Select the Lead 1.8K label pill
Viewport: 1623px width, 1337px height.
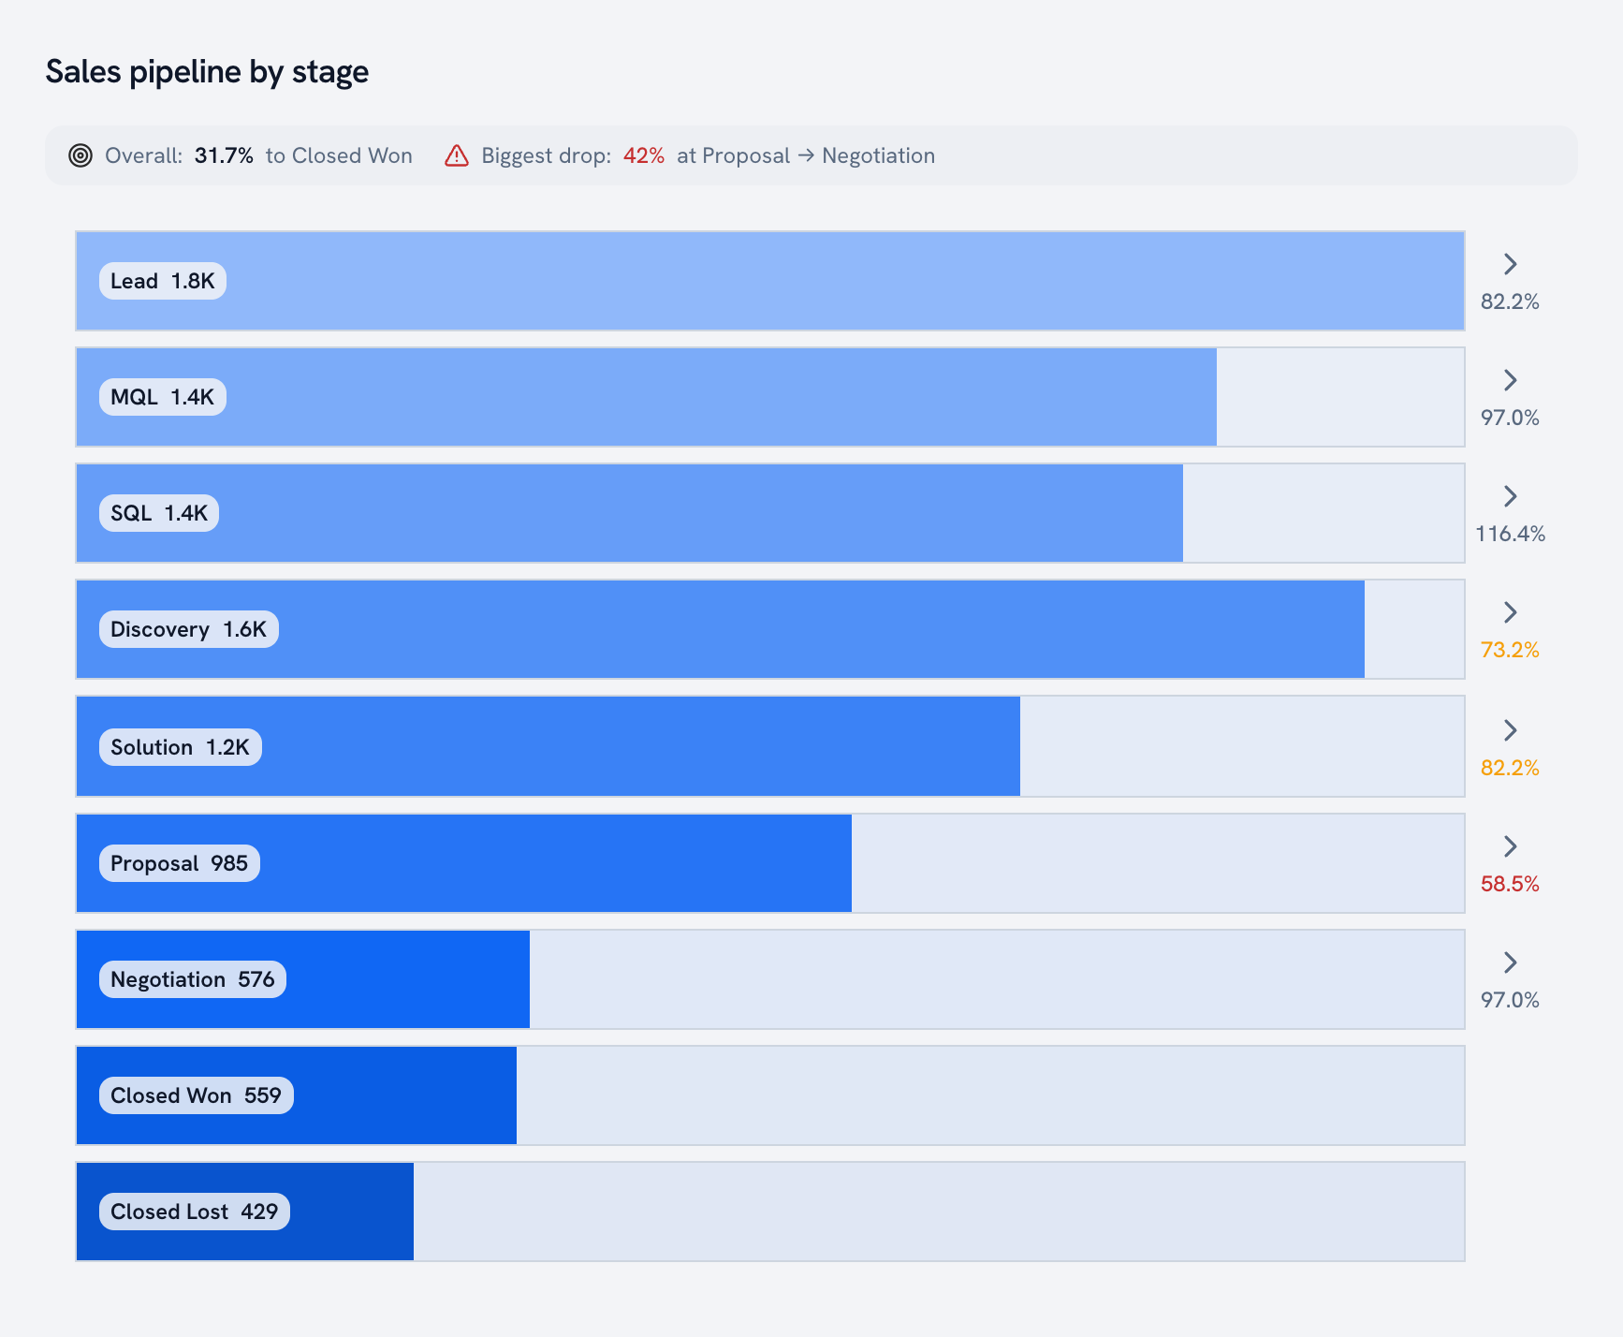pyautogui.click(x=163, y=281)
